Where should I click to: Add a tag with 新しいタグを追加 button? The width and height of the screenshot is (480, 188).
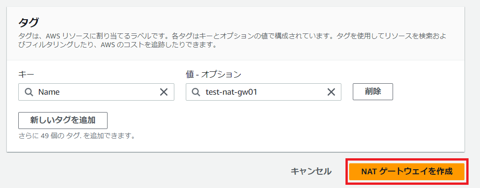63,120
